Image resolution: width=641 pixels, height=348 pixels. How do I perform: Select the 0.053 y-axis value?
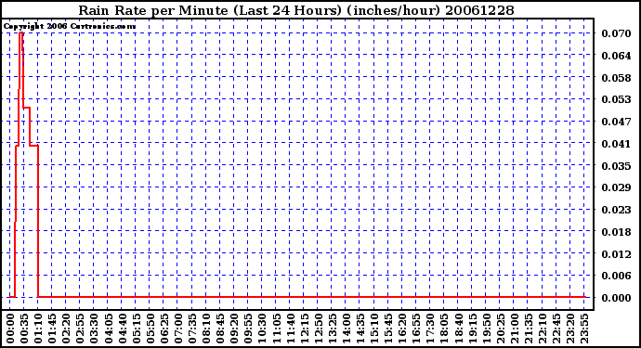click(x=616, y=99)
